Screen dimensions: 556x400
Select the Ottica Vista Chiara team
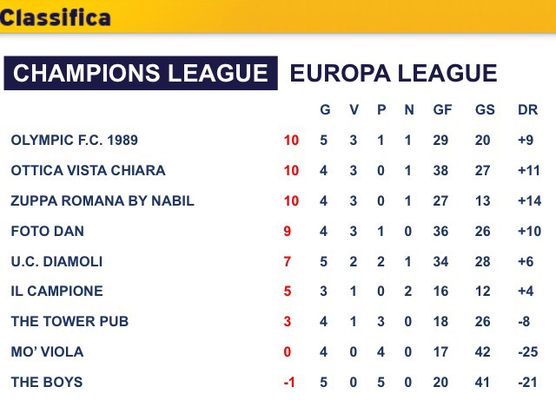click(x=88, y=170)
